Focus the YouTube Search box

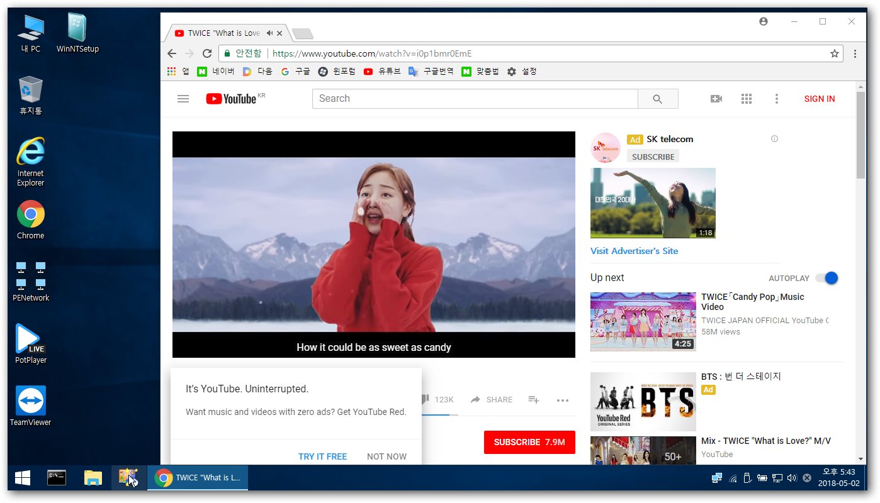[x=475, y=99]
